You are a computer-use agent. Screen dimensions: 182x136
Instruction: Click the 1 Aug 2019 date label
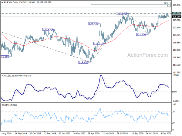(x=6, y=133)
